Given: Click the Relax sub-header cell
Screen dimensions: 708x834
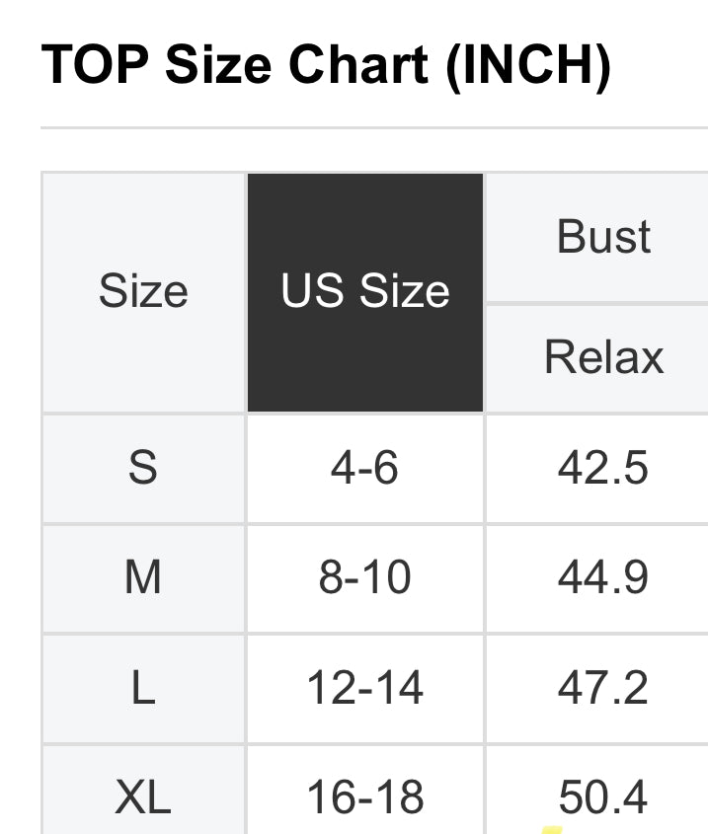Looking at the screenshot, I should click(x=603, y=357).
